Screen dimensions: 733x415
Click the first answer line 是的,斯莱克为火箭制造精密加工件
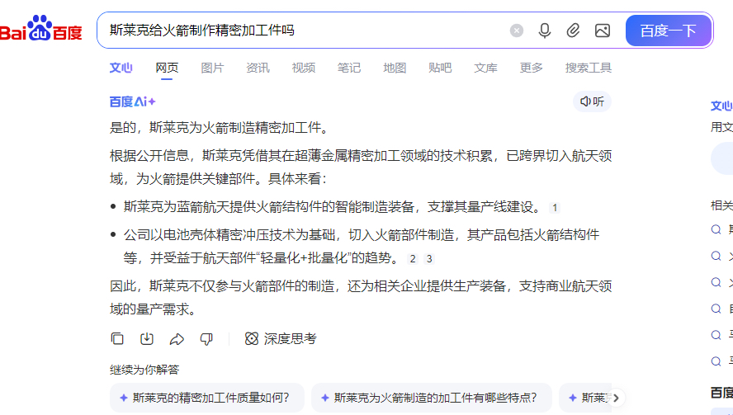click(x=220, y=127)
